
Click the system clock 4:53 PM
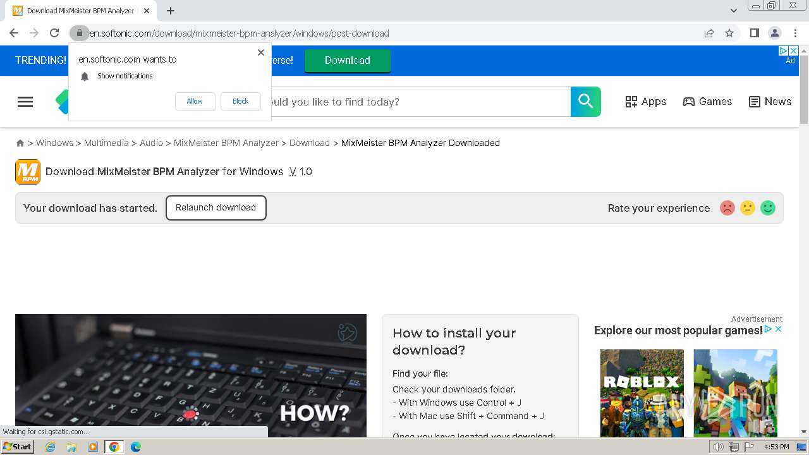point(777,447)
